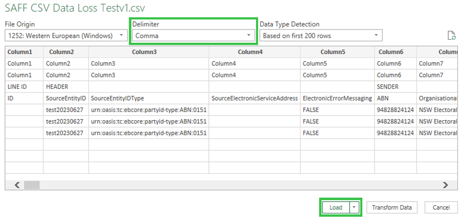Screen dimensions: 462x219
Task: Select the Column1 header in preview
Action: (x=20, y=52)
